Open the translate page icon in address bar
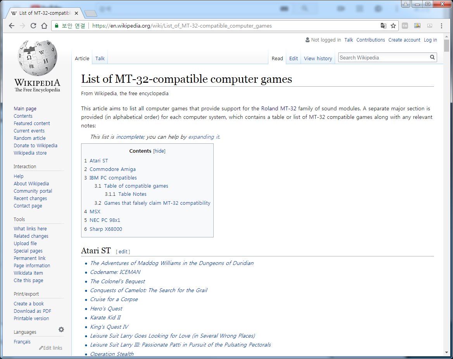The image size is (453, 359). pyautogui.click(x=383, y=26)
